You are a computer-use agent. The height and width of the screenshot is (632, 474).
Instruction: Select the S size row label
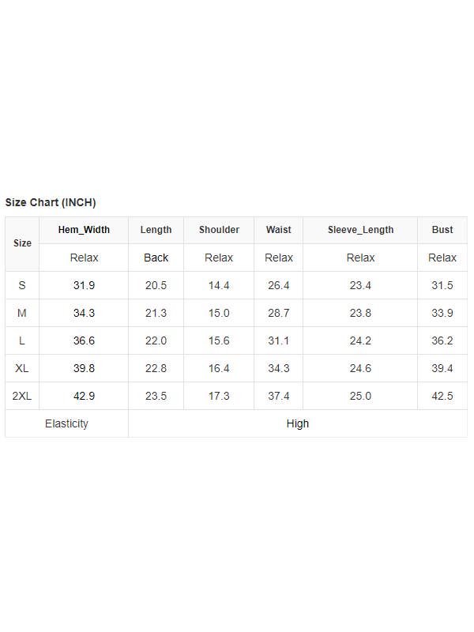22,285
